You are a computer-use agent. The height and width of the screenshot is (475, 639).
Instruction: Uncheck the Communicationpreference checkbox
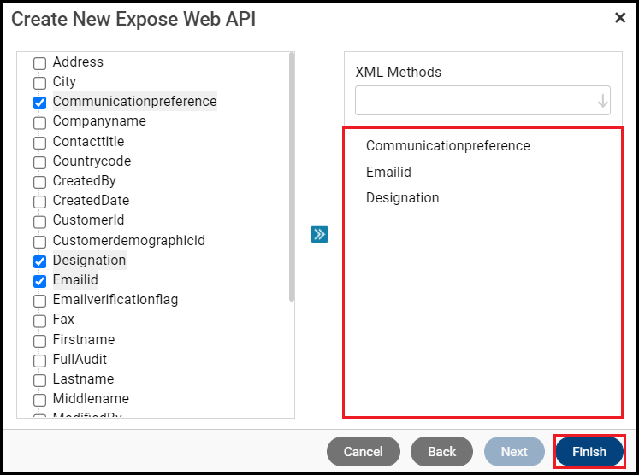(39, 103)
